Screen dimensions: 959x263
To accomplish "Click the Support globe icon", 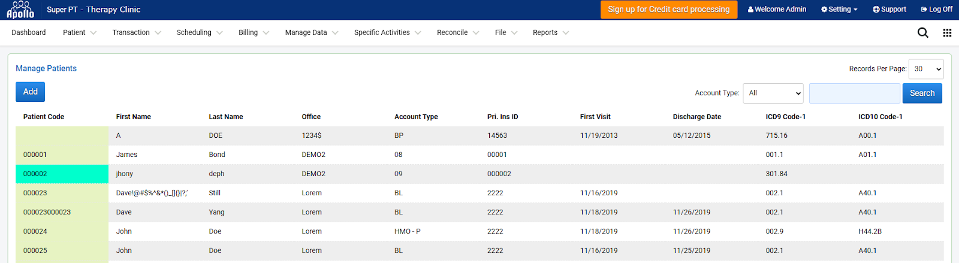I will coord(876,10).
